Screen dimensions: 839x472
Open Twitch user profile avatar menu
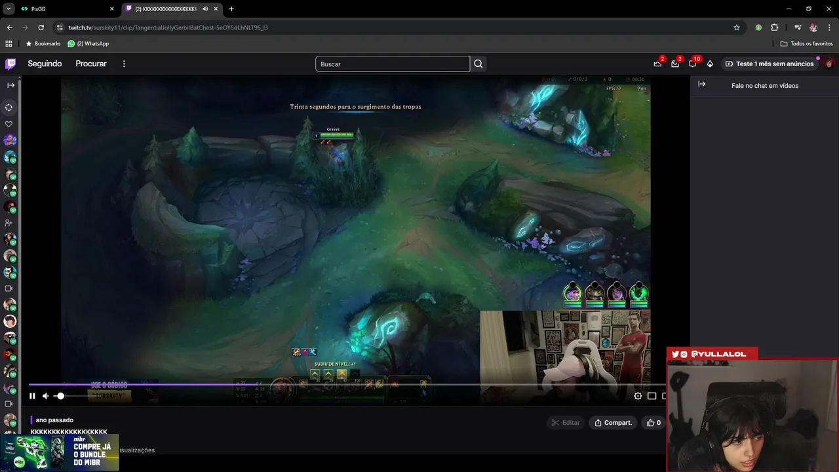[829, 64]
